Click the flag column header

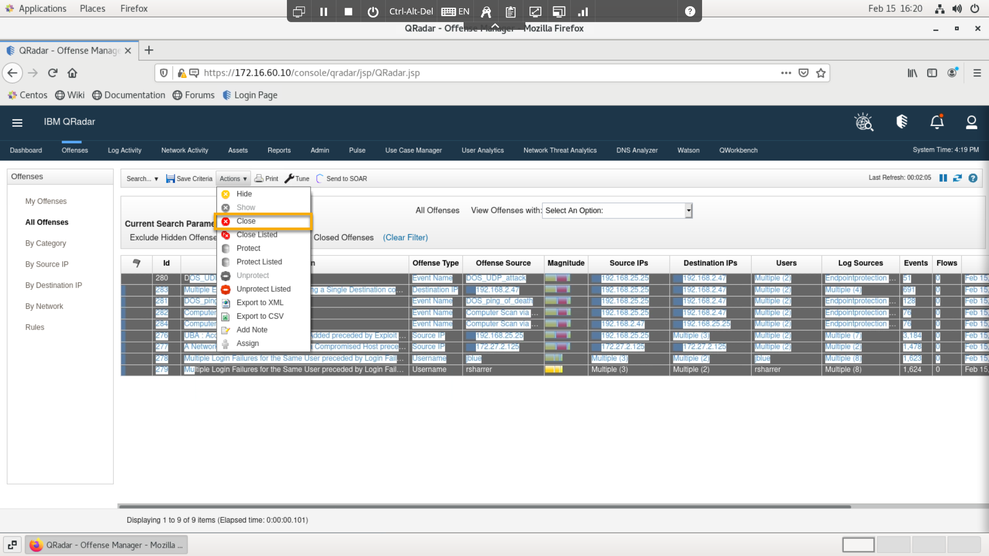tap(137, 263)
